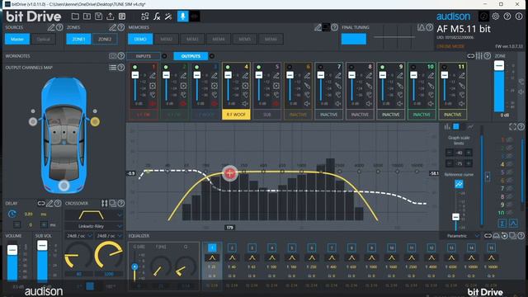Click the Sub Vol slider handle
Image resolution: width=528 pixels, height=297 pixels.
tap(42, 246)
